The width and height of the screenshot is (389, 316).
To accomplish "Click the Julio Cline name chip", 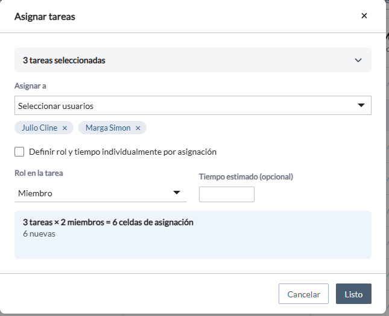I will pos(39,128).
